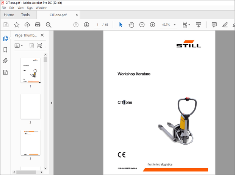Image resolution: width=235 pixels, height=175 pixels.
Task: Click the print pages icon in thumbnails panel
Action: (x=39, y=45)
